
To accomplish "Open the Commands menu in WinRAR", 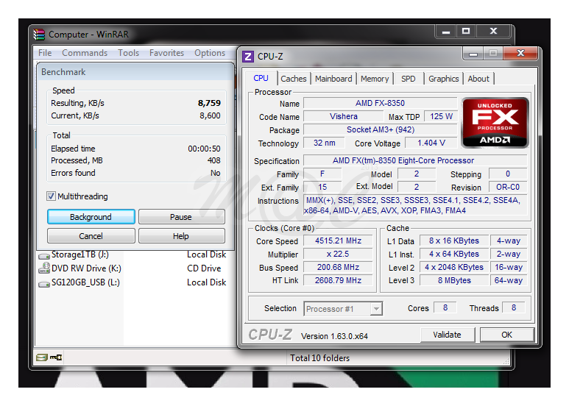I will pyautogui.click(x=85, y=53).
